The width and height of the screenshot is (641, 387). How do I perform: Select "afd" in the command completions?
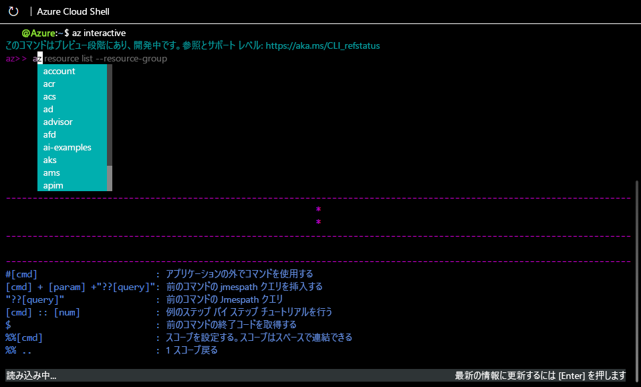(49, 134)
